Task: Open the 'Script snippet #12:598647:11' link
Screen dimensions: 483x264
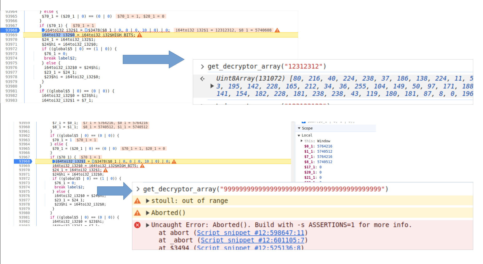Action: (x=250, y=233)
